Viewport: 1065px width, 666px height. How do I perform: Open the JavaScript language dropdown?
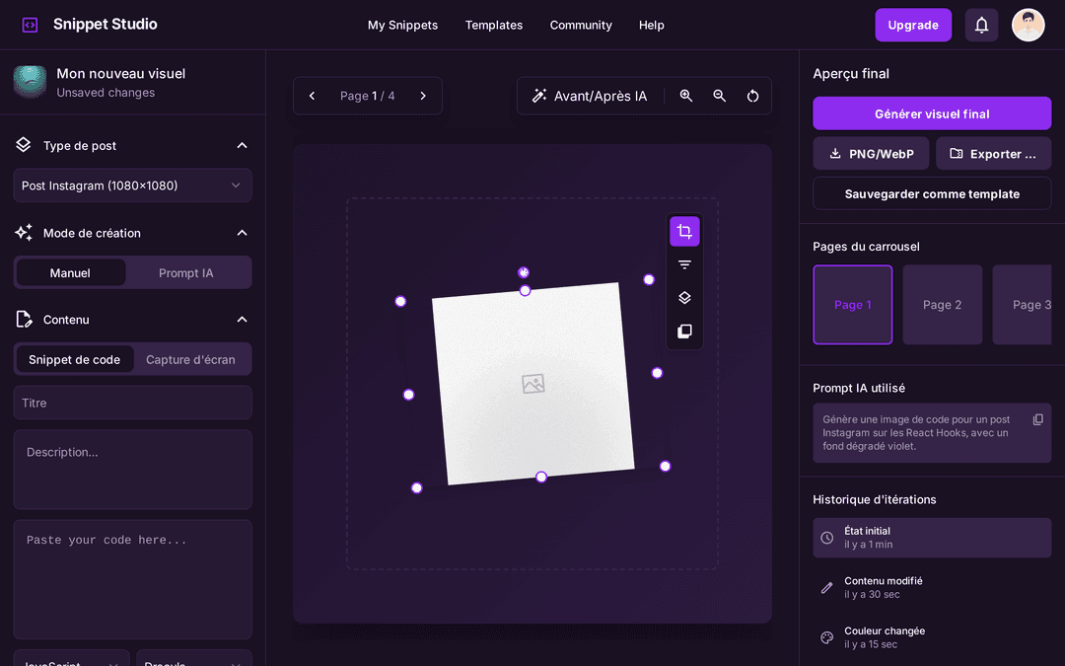pos(71,659)
